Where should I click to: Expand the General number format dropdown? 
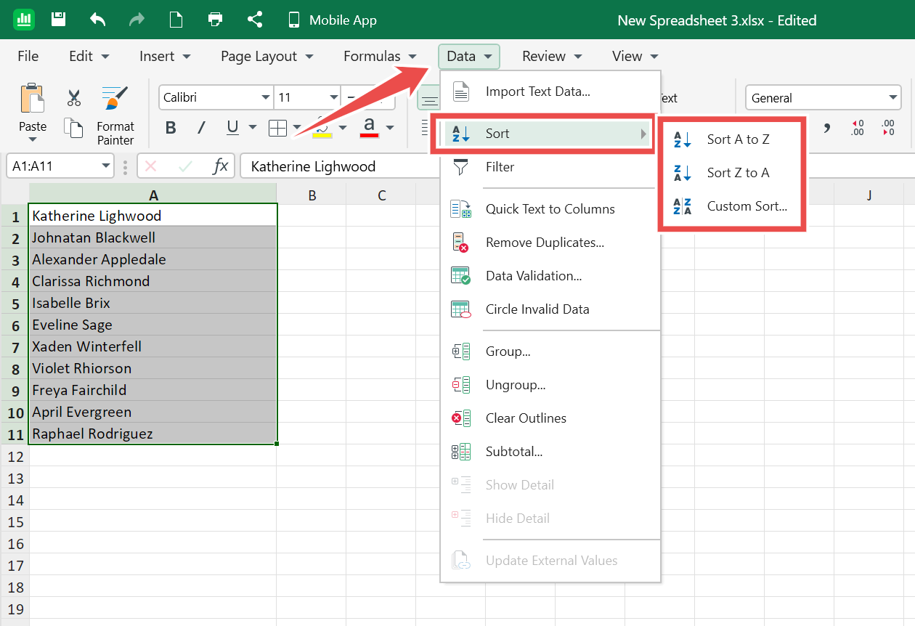(893, 98)
